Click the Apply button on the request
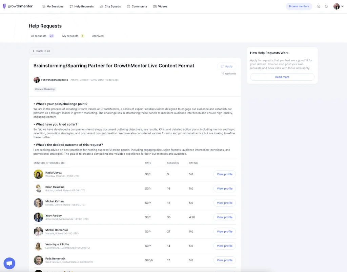The image size is (347, 272). [226, 66]
